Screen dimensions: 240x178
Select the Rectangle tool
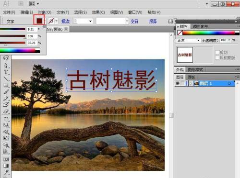pos(6,85)
